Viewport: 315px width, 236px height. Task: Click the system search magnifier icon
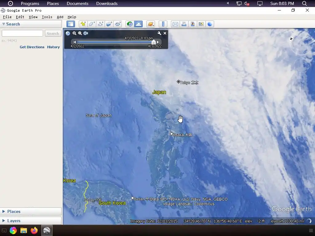coord(304,3)
